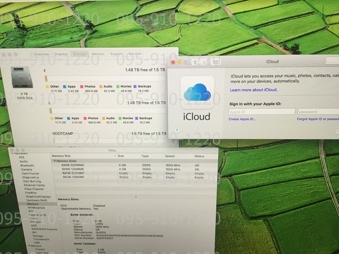Sort the memory table by Status column
The height and width of the screenshot is (254, 339).
point(199,156)
